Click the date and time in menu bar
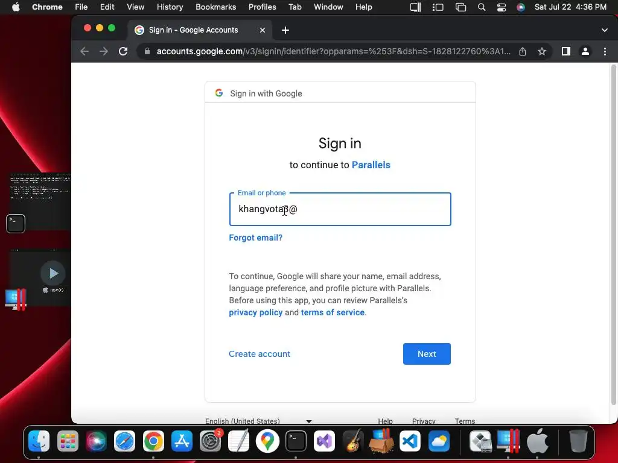 pyautogui.click(x=570, y=7)
